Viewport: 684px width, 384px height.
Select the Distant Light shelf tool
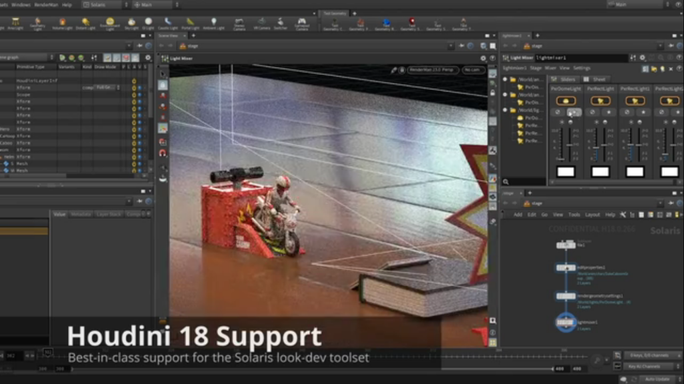point(85,23)
